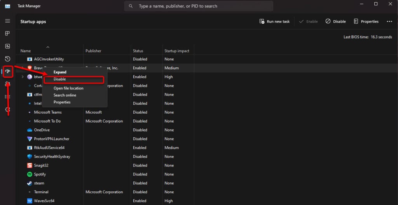Click the Snagit32 icon

coord(30,165)
